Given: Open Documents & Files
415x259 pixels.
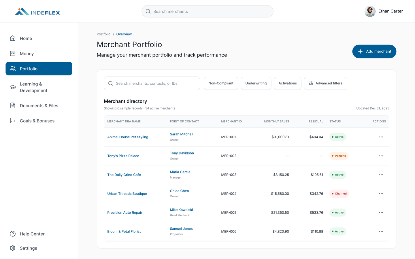Looking at the screenshot, I should (x=39, y=105).
